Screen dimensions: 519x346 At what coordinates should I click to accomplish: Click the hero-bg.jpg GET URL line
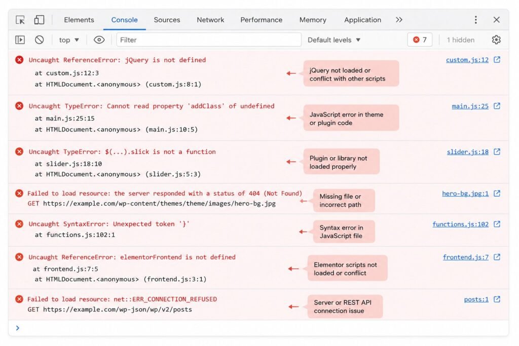151,204
